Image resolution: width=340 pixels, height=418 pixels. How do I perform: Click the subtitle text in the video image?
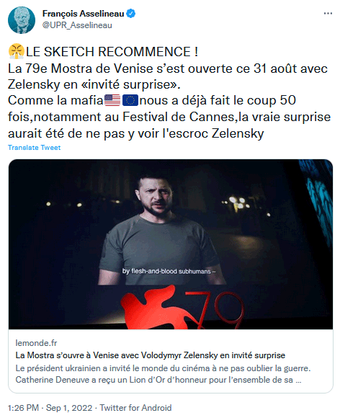169,272
